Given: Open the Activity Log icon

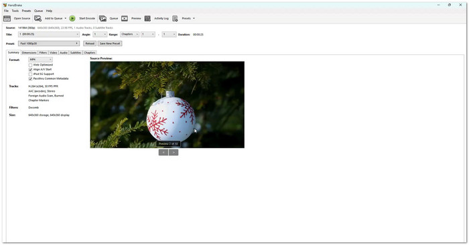Looking at the screenshot, I should 147,19.
